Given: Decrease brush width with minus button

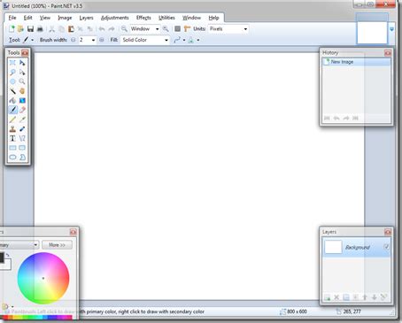Looking at the screenshot, I should 73,40.
